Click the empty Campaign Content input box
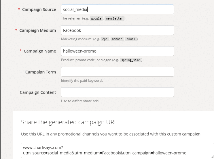Screen dimensions: 214x159 118,92
